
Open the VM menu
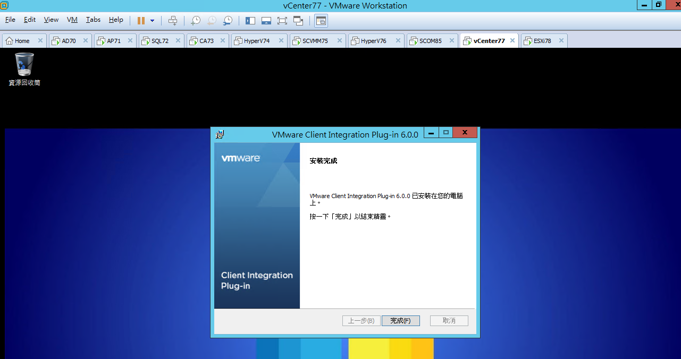click(72, 20)
